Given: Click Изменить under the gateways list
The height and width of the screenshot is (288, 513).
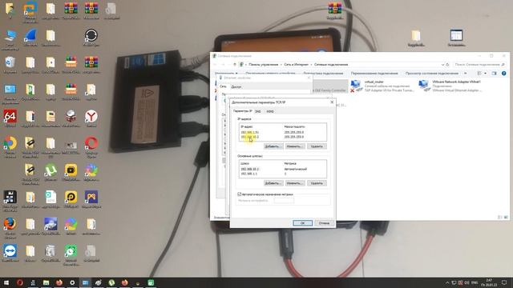Looking at the screenshot, I should (295, 183).
